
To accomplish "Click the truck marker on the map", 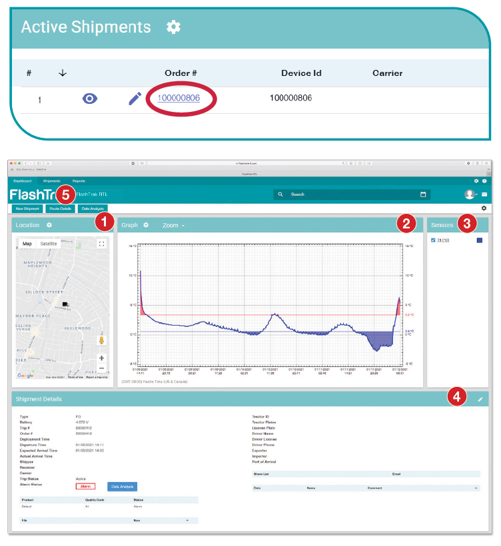I will click(x=65, y=304).
